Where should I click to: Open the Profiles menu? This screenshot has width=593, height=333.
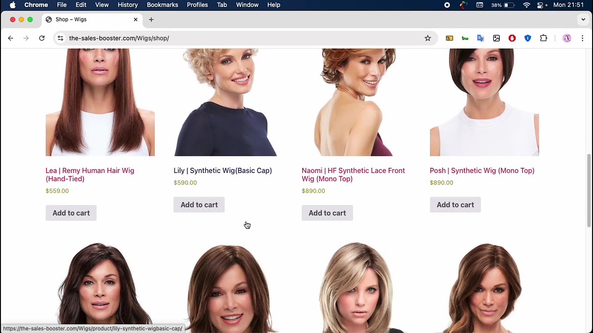(x=197, y=5)
